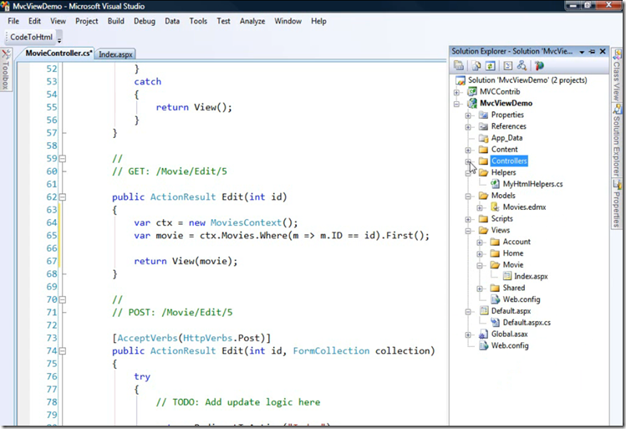Screen dimensions: 626x429
Task: Open the Debug menu
Action: tap(145, 21)
